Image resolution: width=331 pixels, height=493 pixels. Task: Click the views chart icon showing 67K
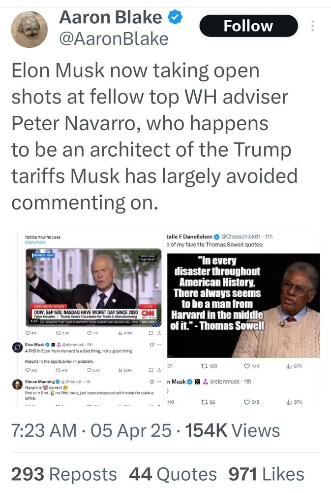point(289,366)
